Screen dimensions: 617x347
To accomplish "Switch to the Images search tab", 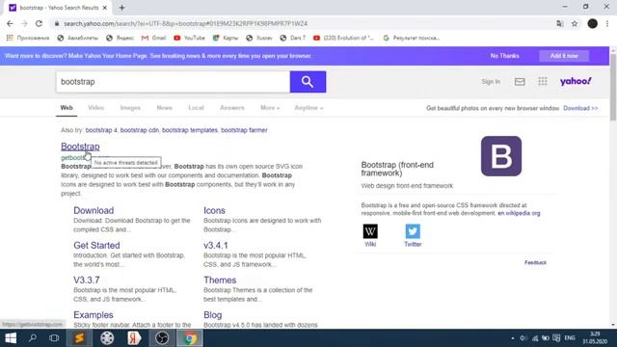I will (x=130, y=108).
